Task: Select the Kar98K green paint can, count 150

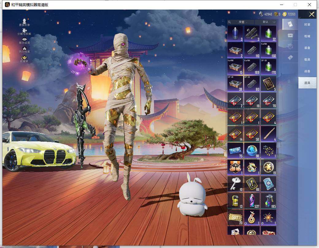Action: pos(269,50)
